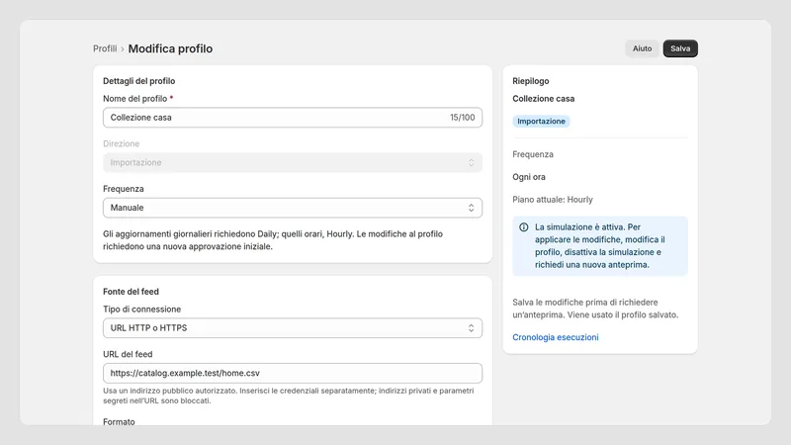Click the Salva button
The image size is (791, 445).
[680, 48]
